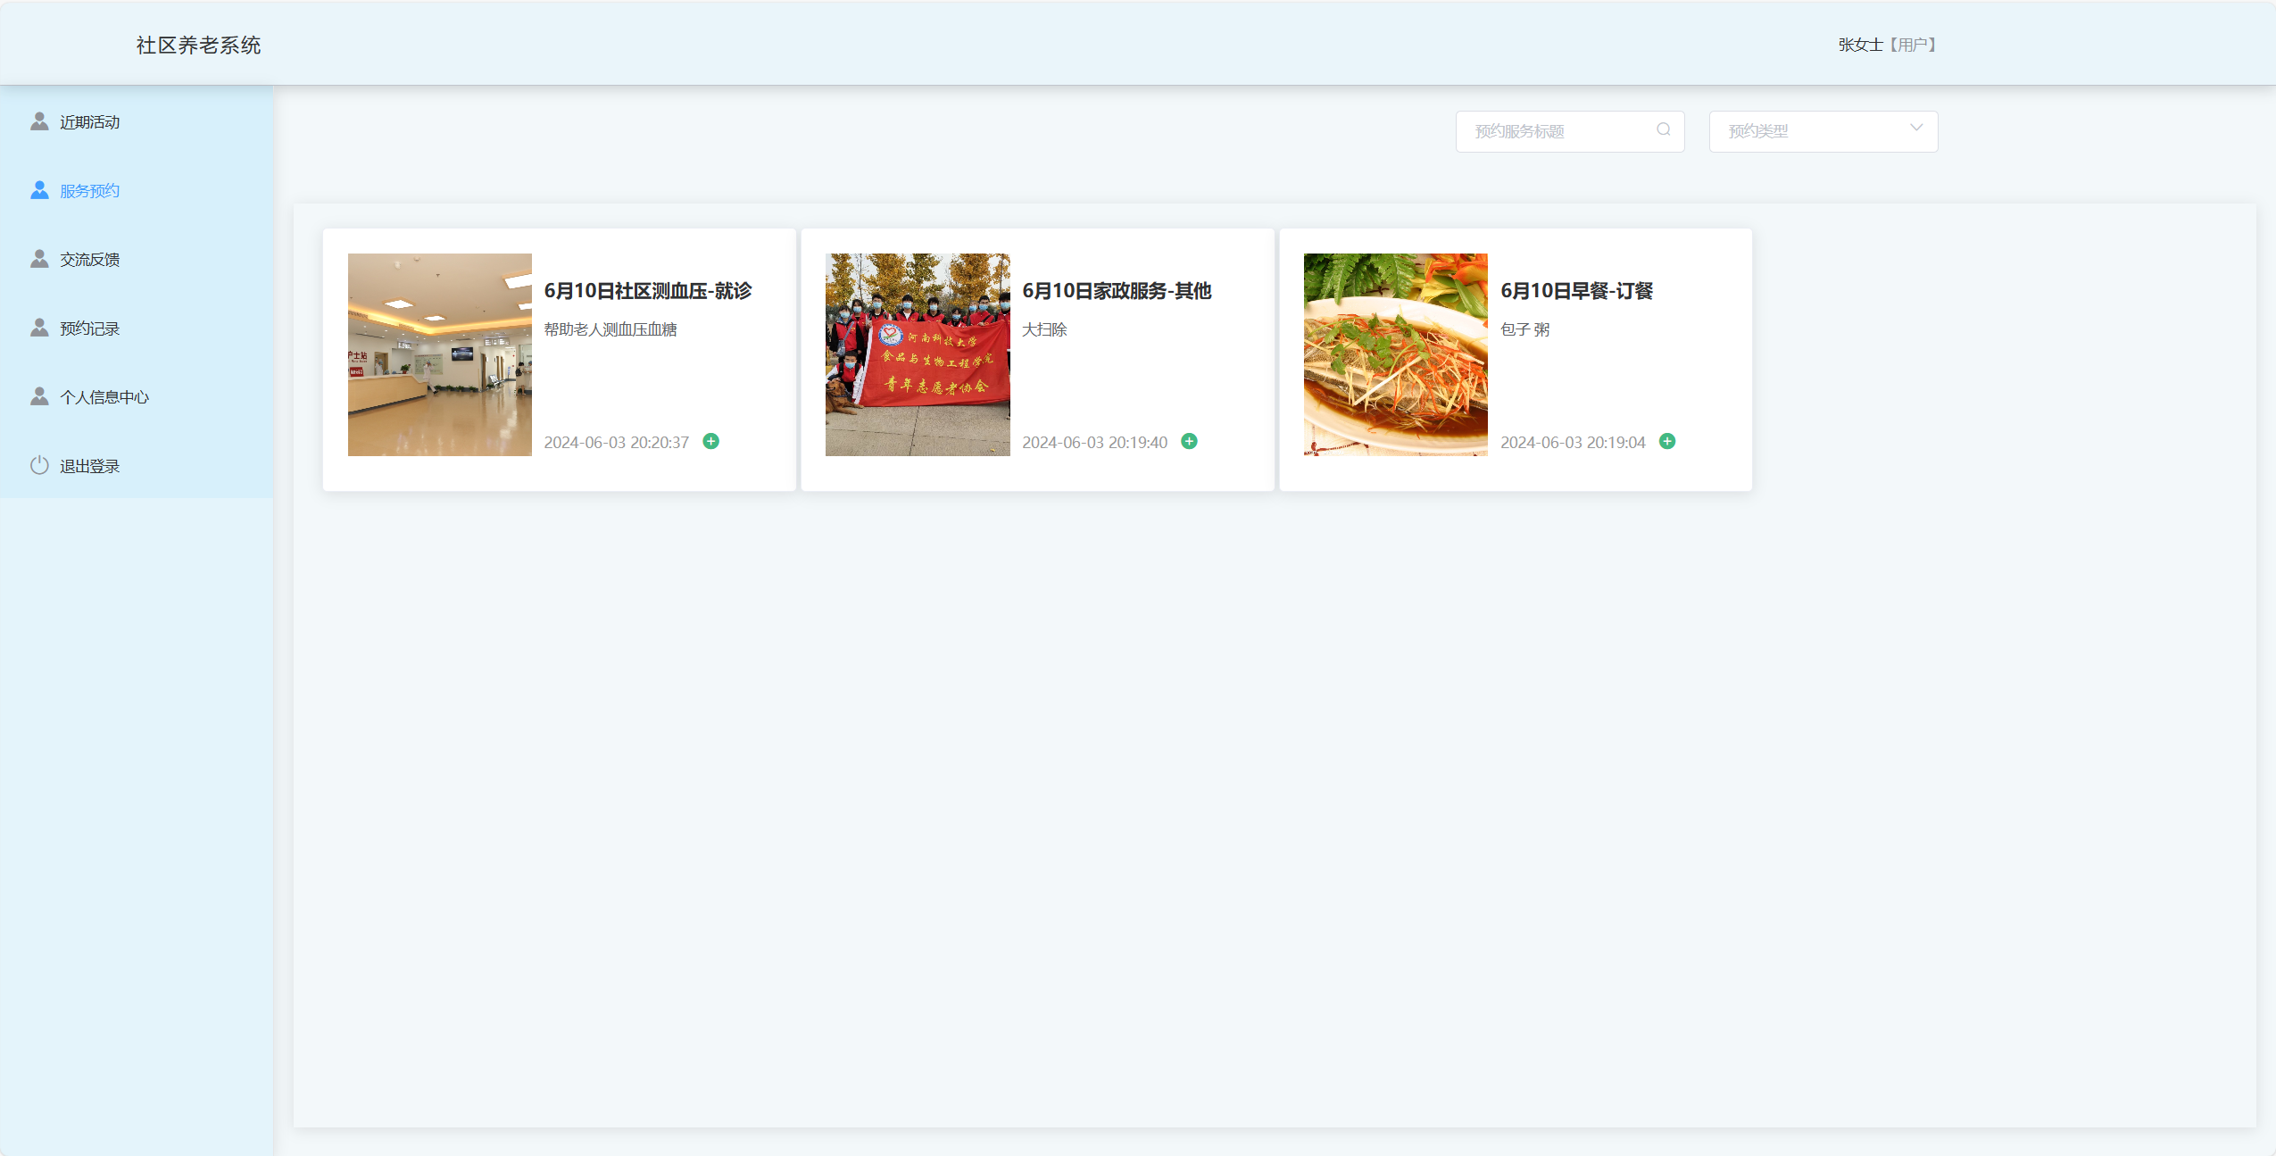2276x1156 pixels.
Task: Click the 退出登录 menu entry
Action: click(88, 464)
